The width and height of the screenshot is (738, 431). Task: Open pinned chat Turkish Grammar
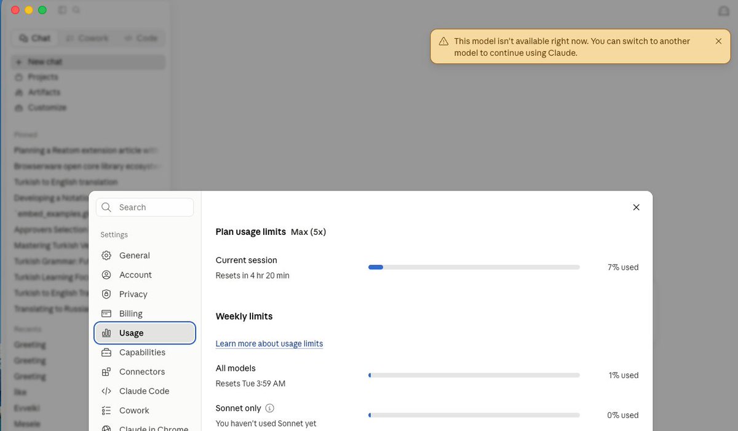tap(52, 261)
